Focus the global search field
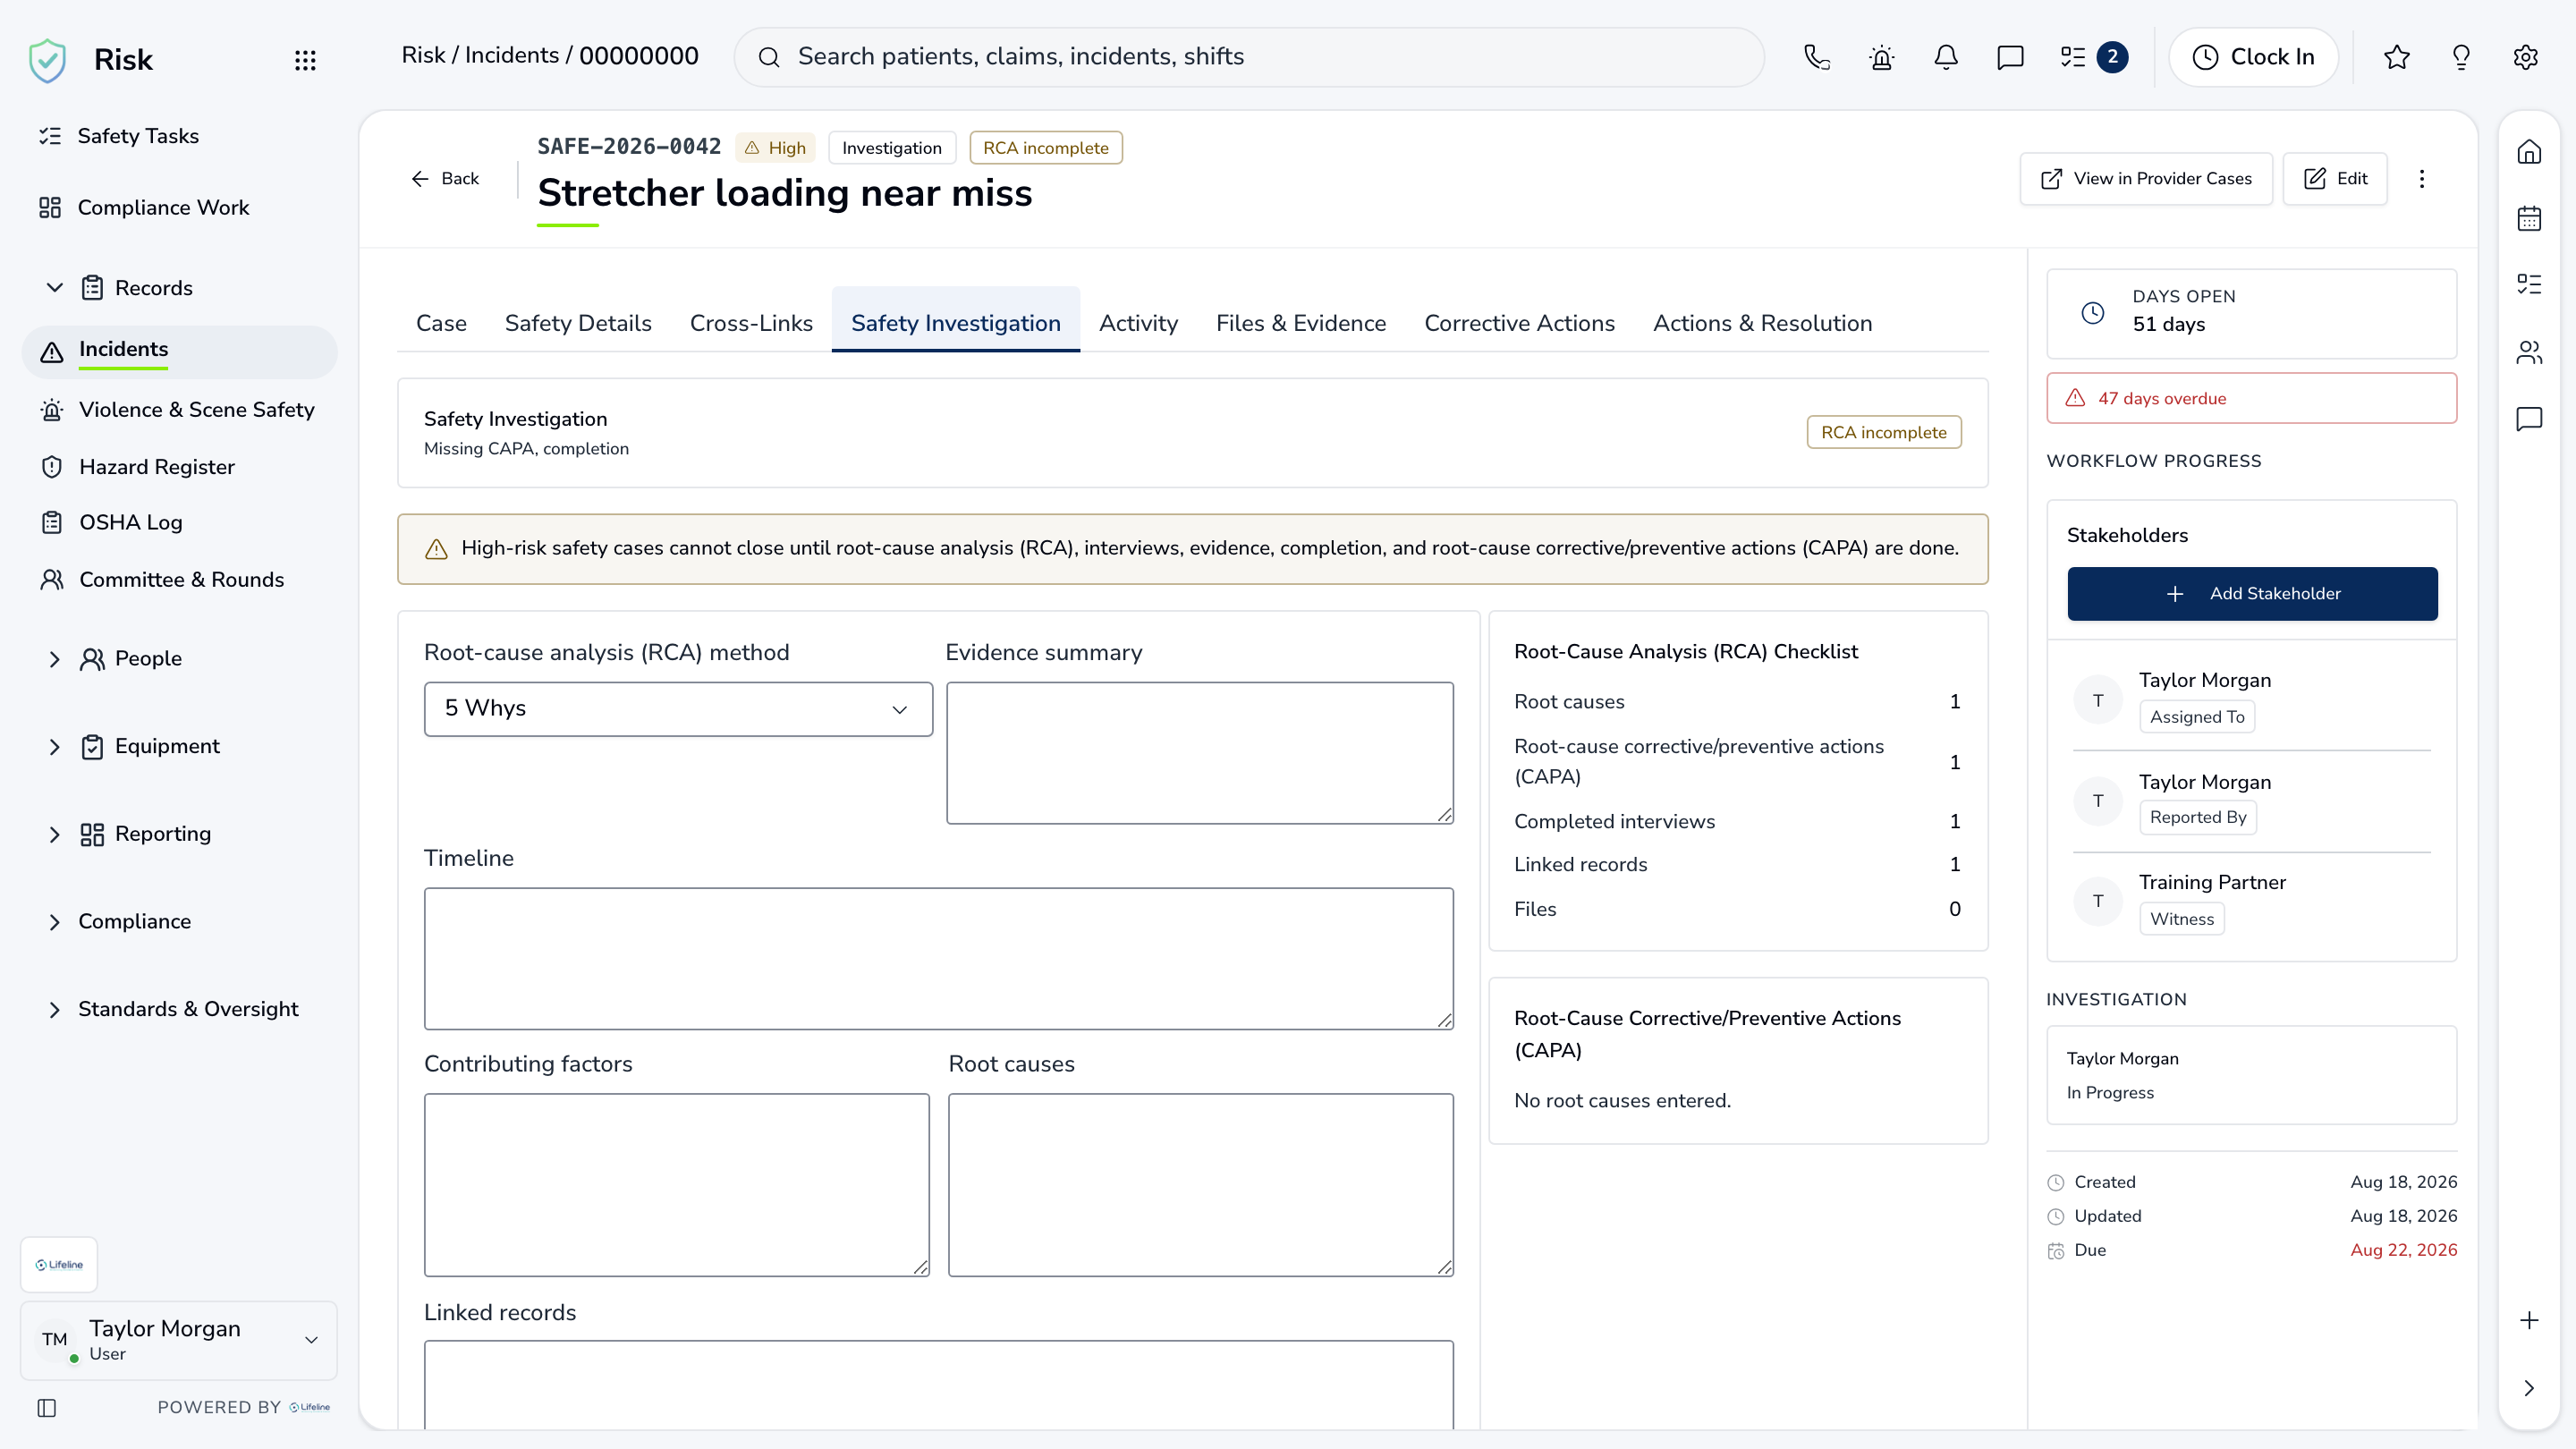The height and width of the screenshot is (1449, 2576). (x=1249, y=57)
